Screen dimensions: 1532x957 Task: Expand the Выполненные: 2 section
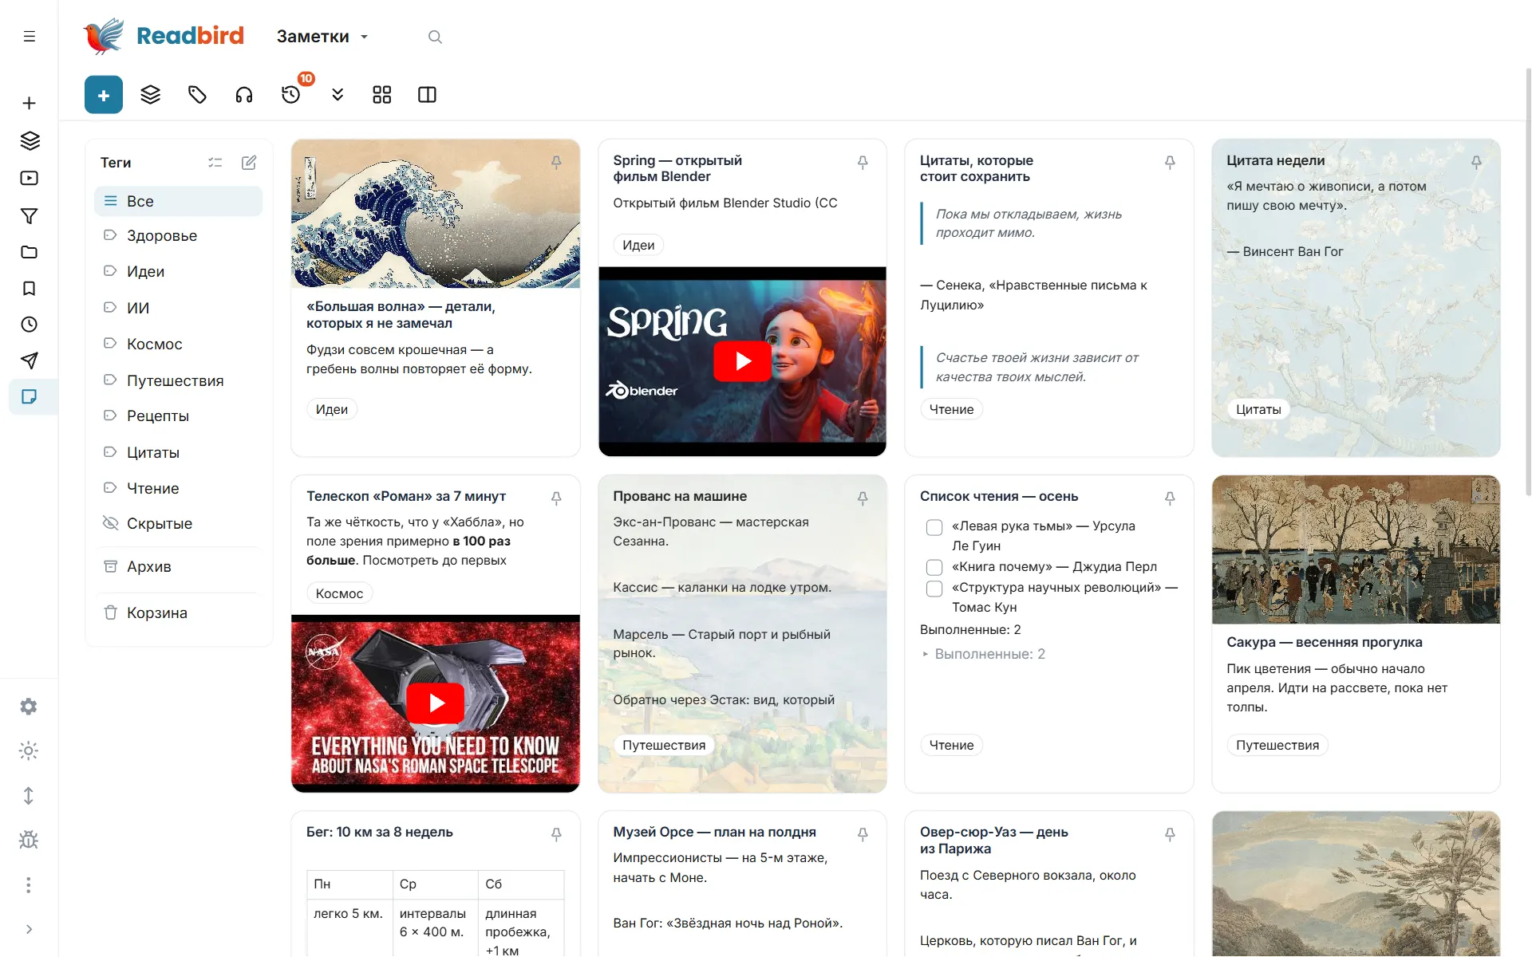click(x=984, y=654)
